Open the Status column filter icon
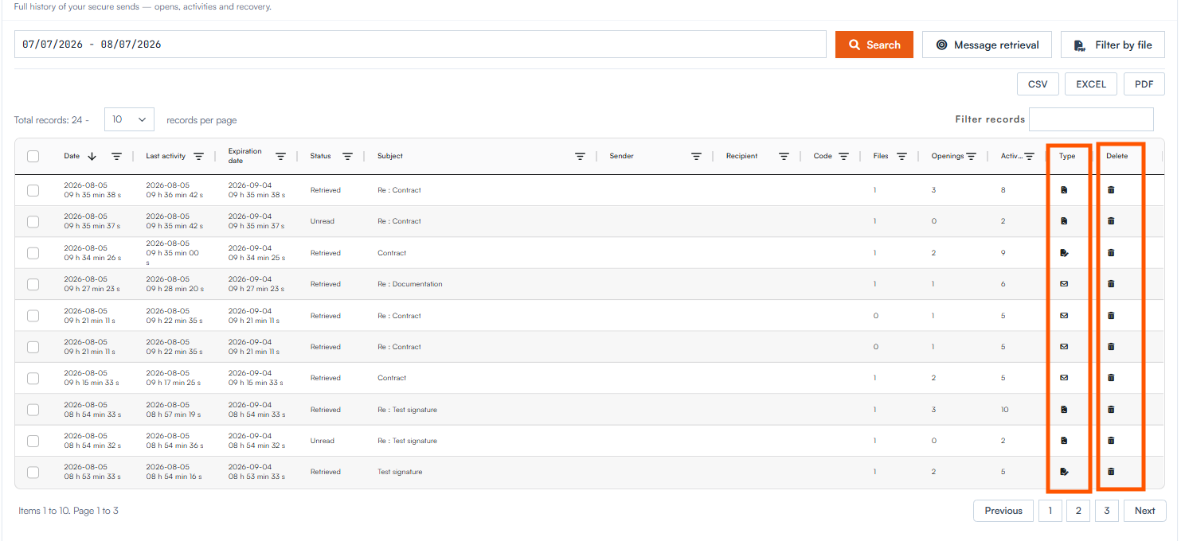Image resolution: width=1185 pixels, height=541 pixels. pos(347,157)
